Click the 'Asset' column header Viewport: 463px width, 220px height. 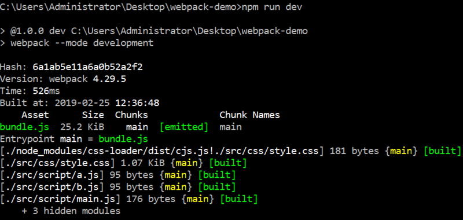coord(35,115)
